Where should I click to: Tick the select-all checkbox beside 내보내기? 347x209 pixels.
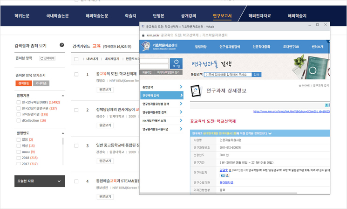pos(76,59)
